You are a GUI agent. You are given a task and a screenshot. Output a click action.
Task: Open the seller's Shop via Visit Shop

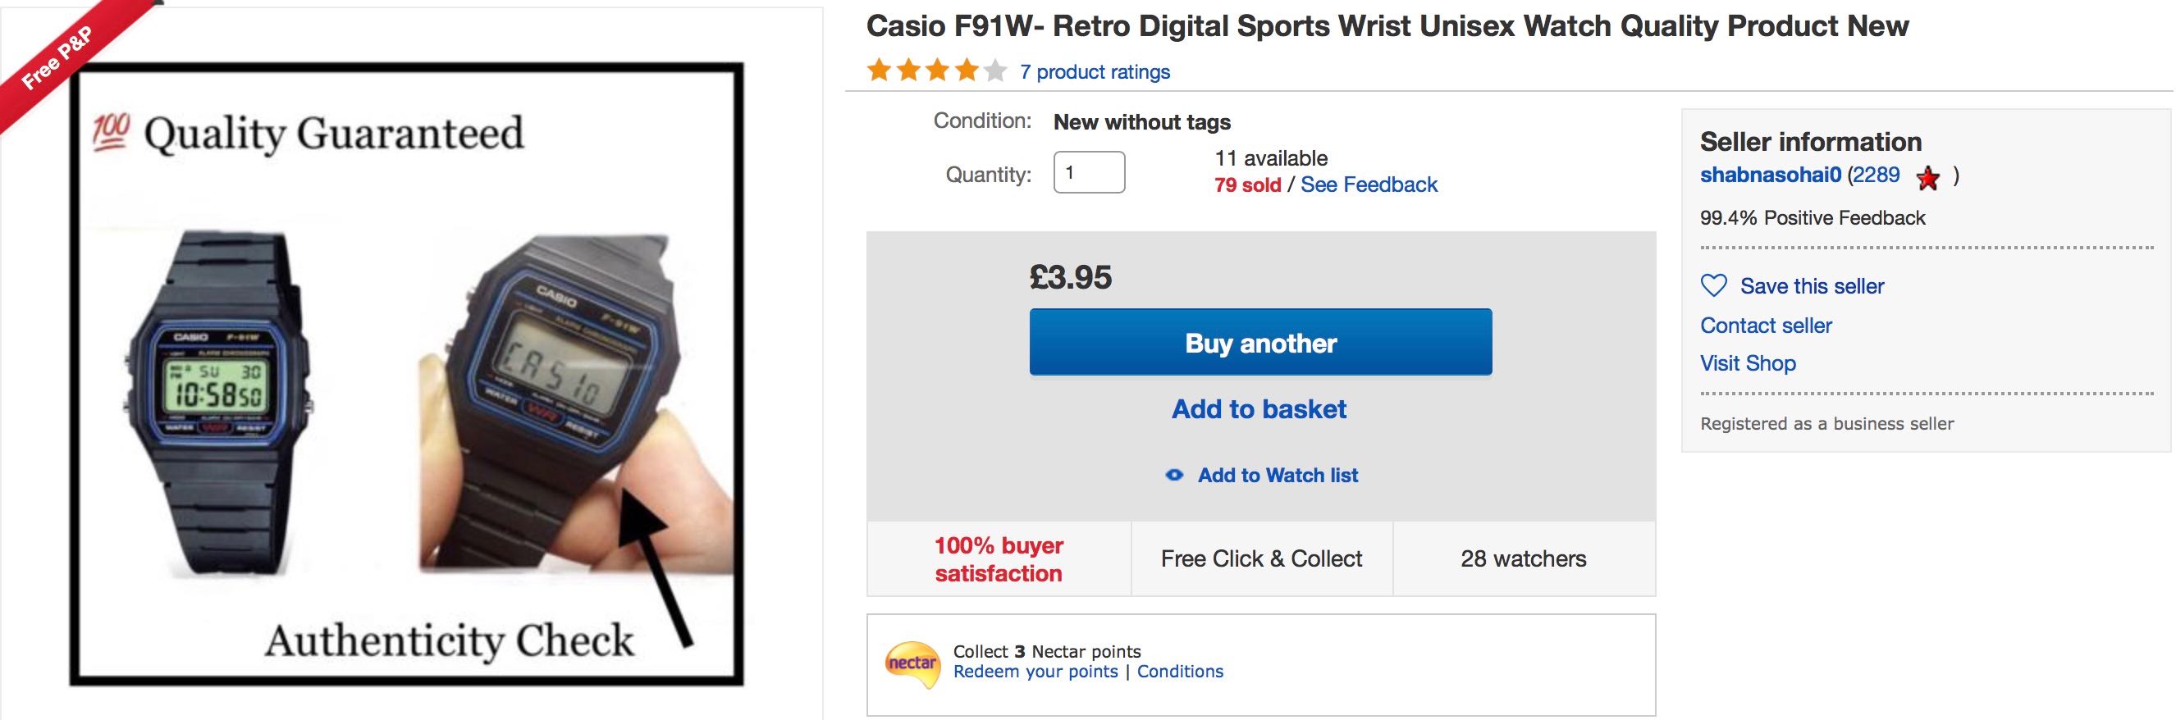point(1748,362)
